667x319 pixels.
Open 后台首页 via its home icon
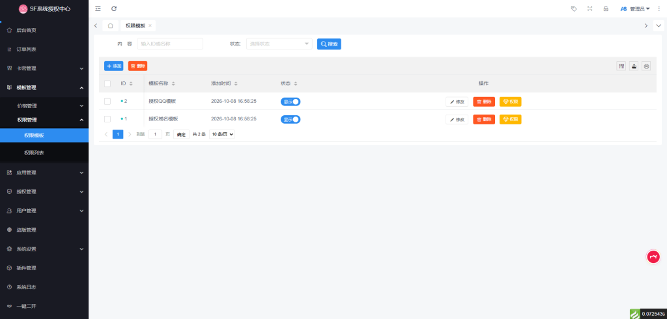[x=9, y=30]
